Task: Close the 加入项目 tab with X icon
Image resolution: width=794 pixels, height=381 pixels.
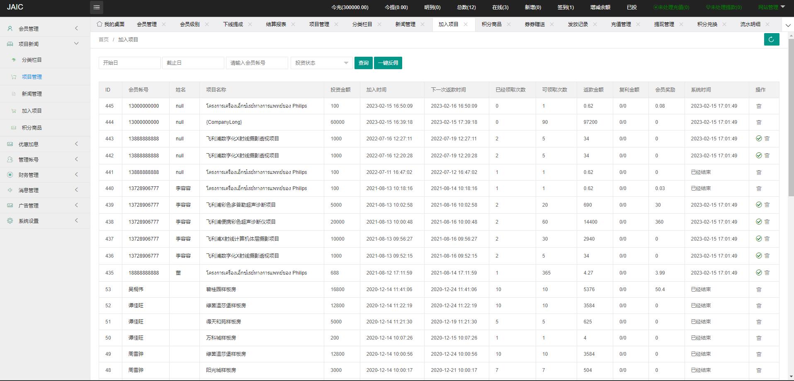Action: (x=466, y=24)
